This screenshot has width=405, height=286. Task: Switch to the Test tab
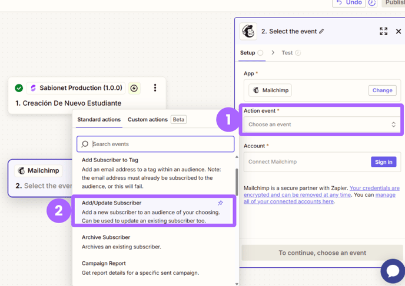coord(291,53)
